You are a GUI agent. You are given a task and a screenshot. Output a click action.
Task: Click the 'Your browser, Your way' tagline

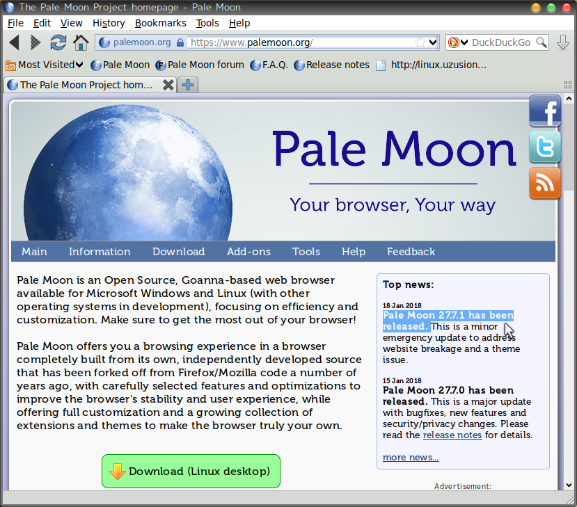click(393, 205)
